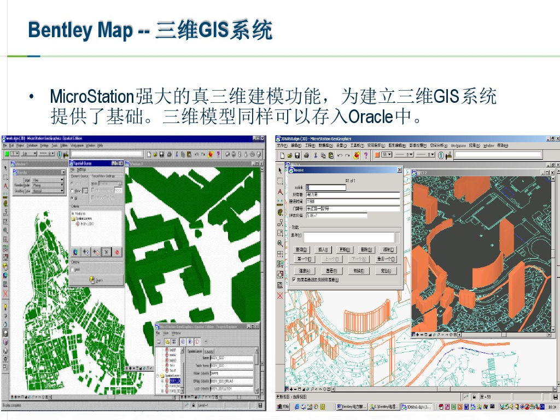The height and width of the screenshot is (420, 560).
Task: Click the Undo arrow icon in right toolbar
Action: pyautogui.click(x=340, y=155)
